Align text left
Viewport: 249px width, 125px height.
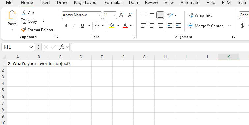pos(143,26)
